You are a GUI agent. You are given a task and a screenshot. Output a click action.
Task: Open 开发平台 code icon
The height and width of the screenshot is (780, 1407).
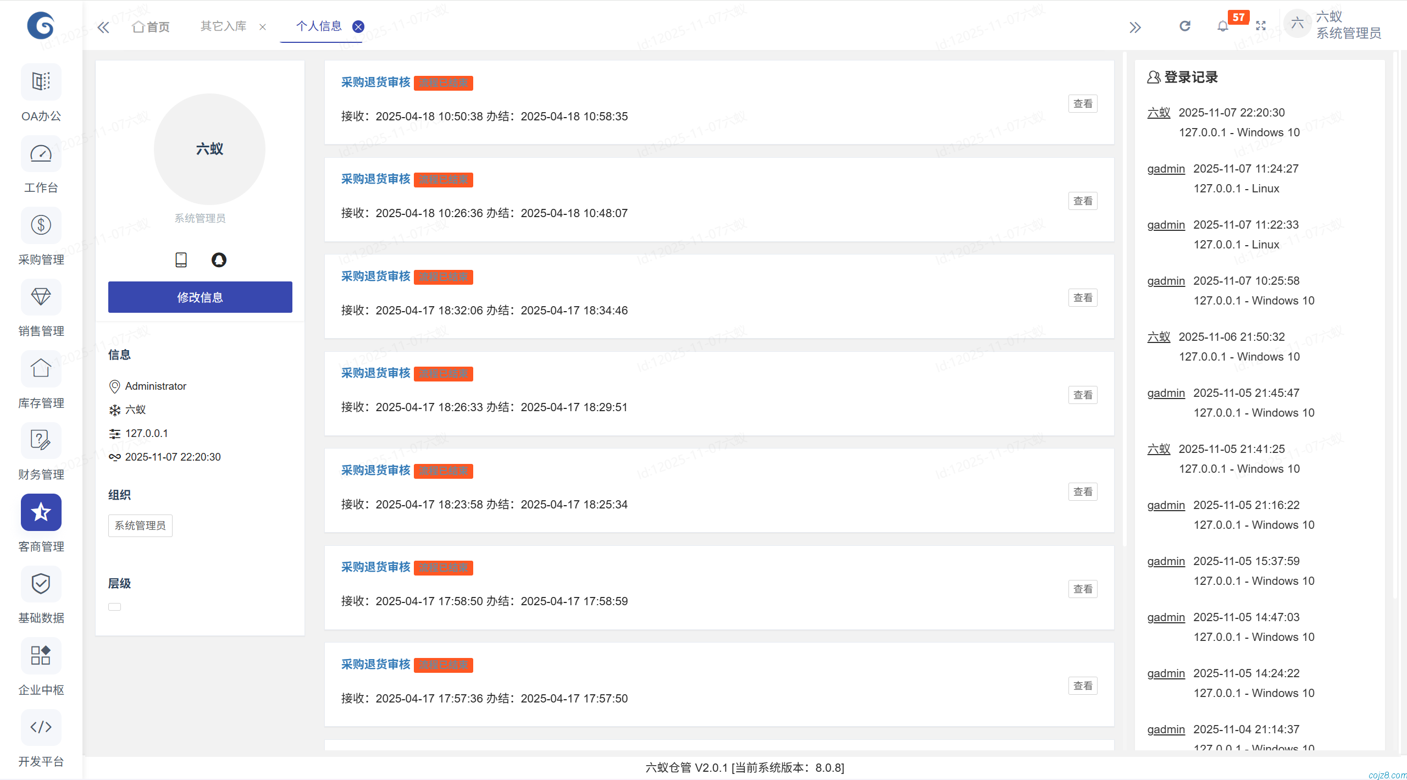pyautogui.click(x=41, y=728)
